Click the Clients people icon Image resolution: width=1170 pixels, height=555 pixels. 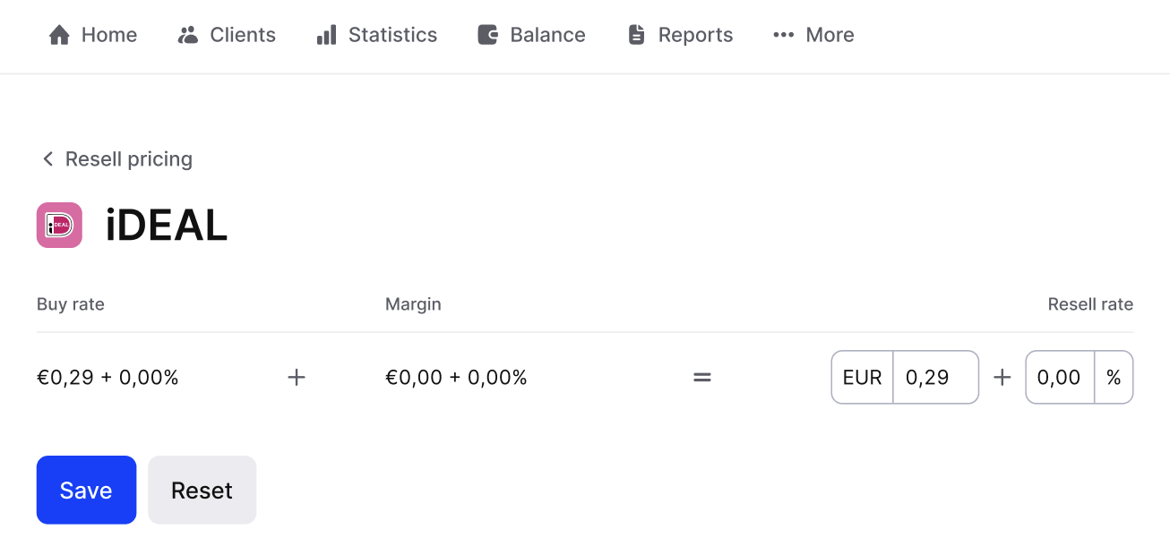[188, 35]
